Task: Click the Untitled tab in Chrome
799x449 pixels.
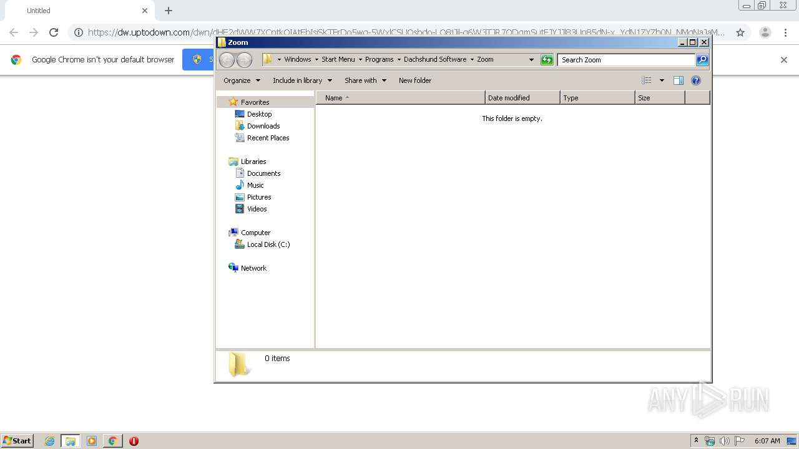Action: pyautogui.click(x=78, y=11)
